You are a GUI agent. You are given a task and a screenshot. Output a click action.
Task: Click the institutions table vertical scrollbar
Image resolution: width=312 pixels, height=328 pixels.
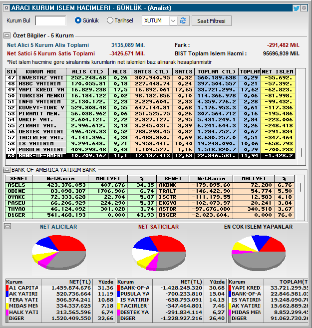coord(301,117)
